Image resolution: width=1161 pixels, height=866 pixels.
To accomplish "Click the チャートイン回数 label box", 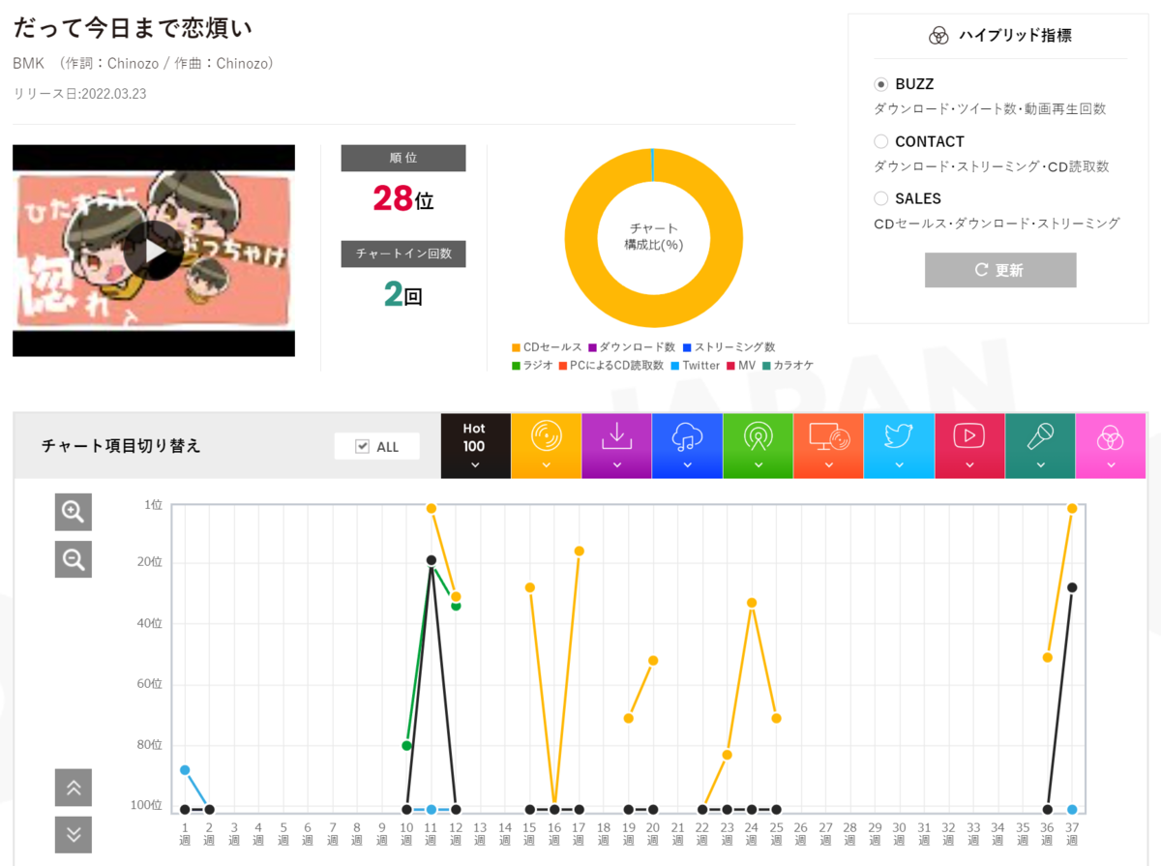I will (403, 254).
